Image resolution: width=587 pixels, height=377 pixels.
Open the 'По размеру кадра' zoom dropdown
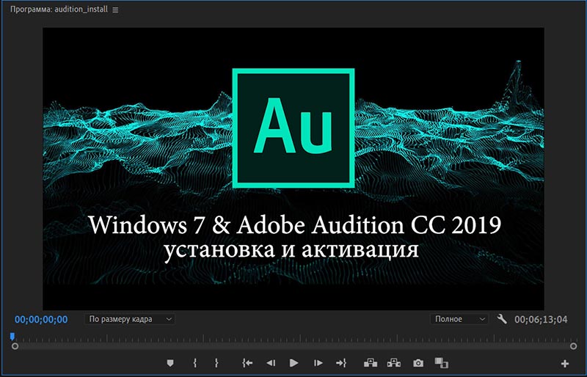(x=130, y=319)
